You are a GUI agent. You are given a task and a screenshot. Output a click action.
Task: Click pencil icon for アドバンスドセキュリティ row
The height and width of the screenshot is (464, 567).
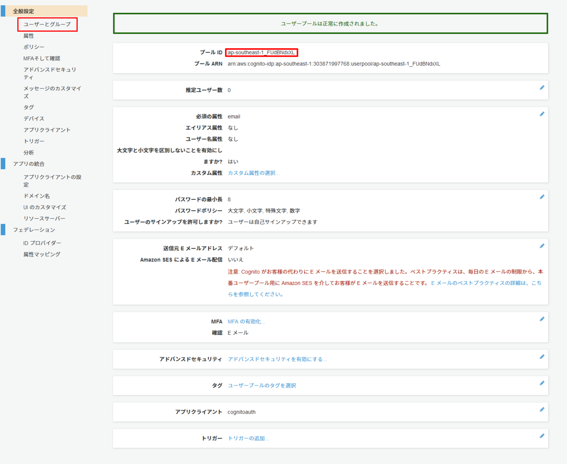[542, 357]
